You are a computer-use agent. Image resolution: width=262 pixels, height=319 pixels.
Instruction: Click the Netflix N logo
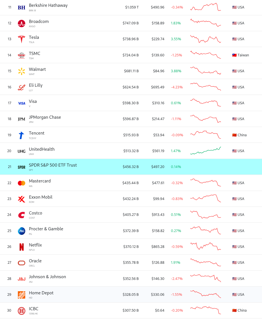(22, 247)
